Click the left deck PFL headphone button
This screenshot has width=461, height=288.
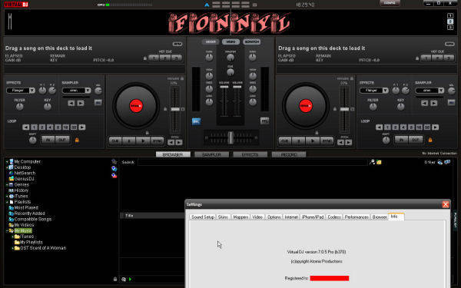[x=196, y=121]
